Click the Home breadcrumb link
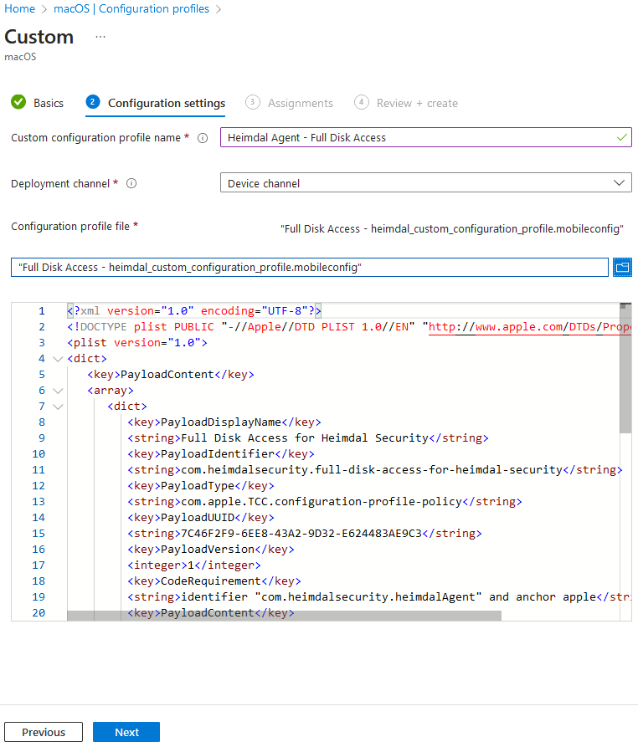Viewport: 638px width, 747px height. (x=19, y=8)
